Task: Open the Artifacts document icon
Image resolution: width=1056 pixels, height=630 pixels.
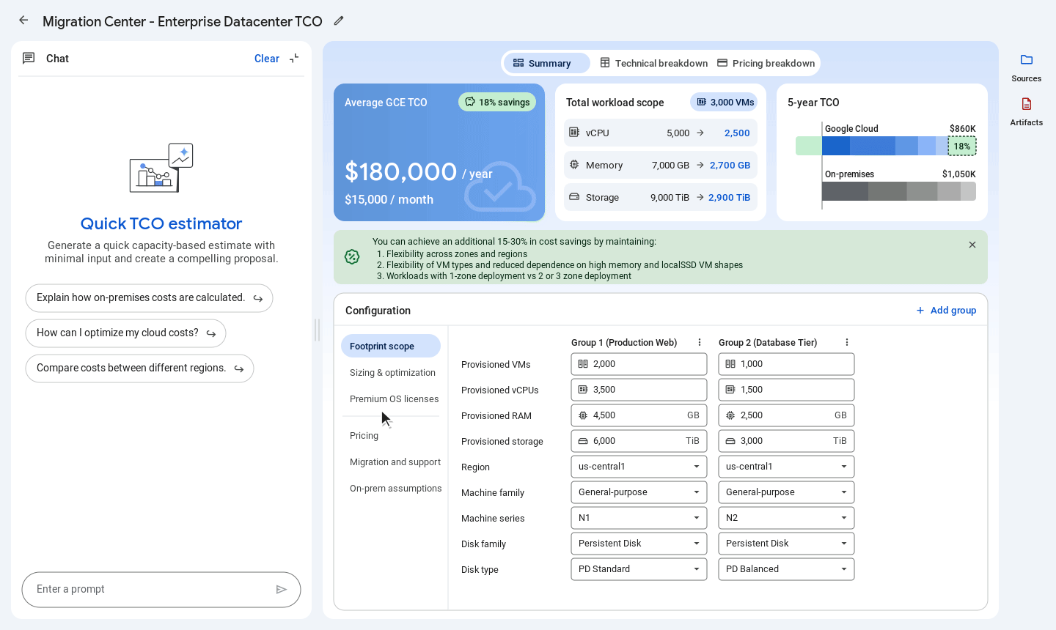Action: tap(1027, 104)
